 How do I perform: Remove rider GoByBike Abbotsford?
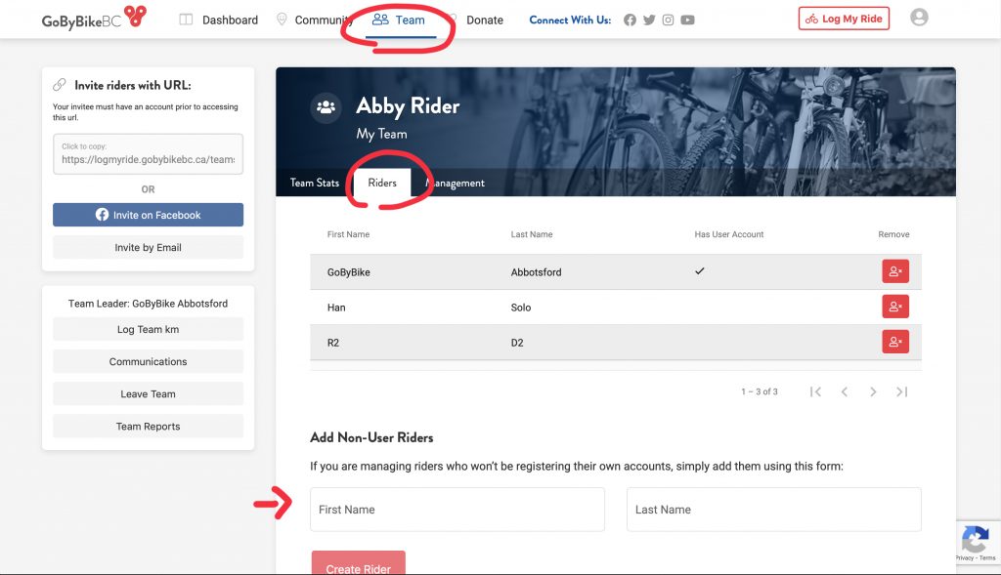(895, 271)
